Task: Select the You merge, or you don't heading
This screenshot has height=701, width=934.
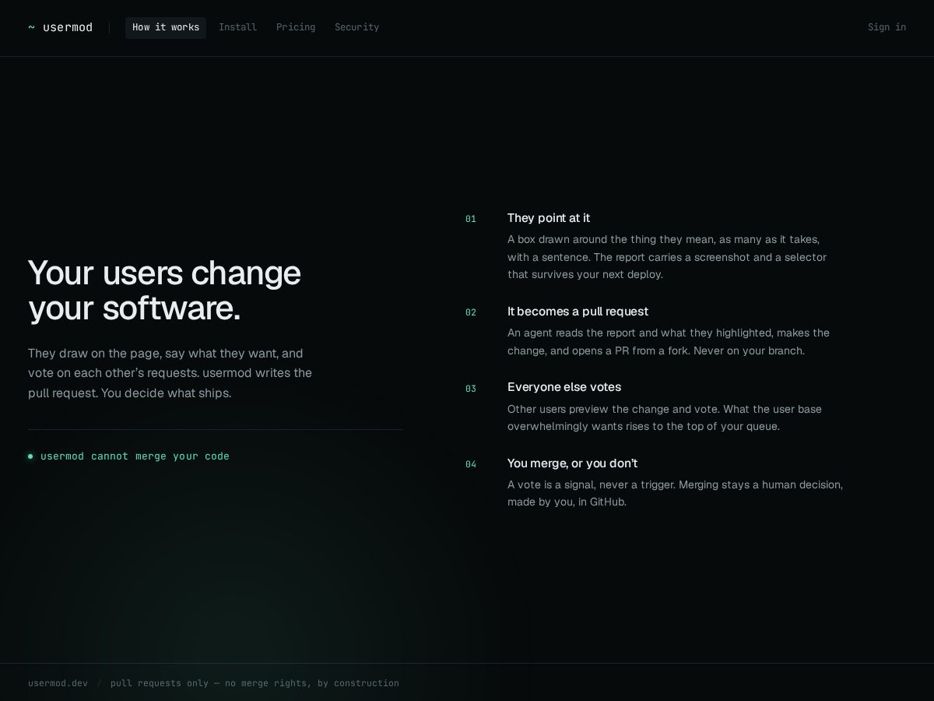Action: [572, 463]
